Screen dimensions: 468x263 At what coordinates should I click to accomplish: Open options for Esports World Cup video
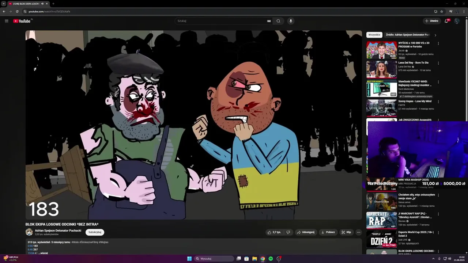(438, 233)
